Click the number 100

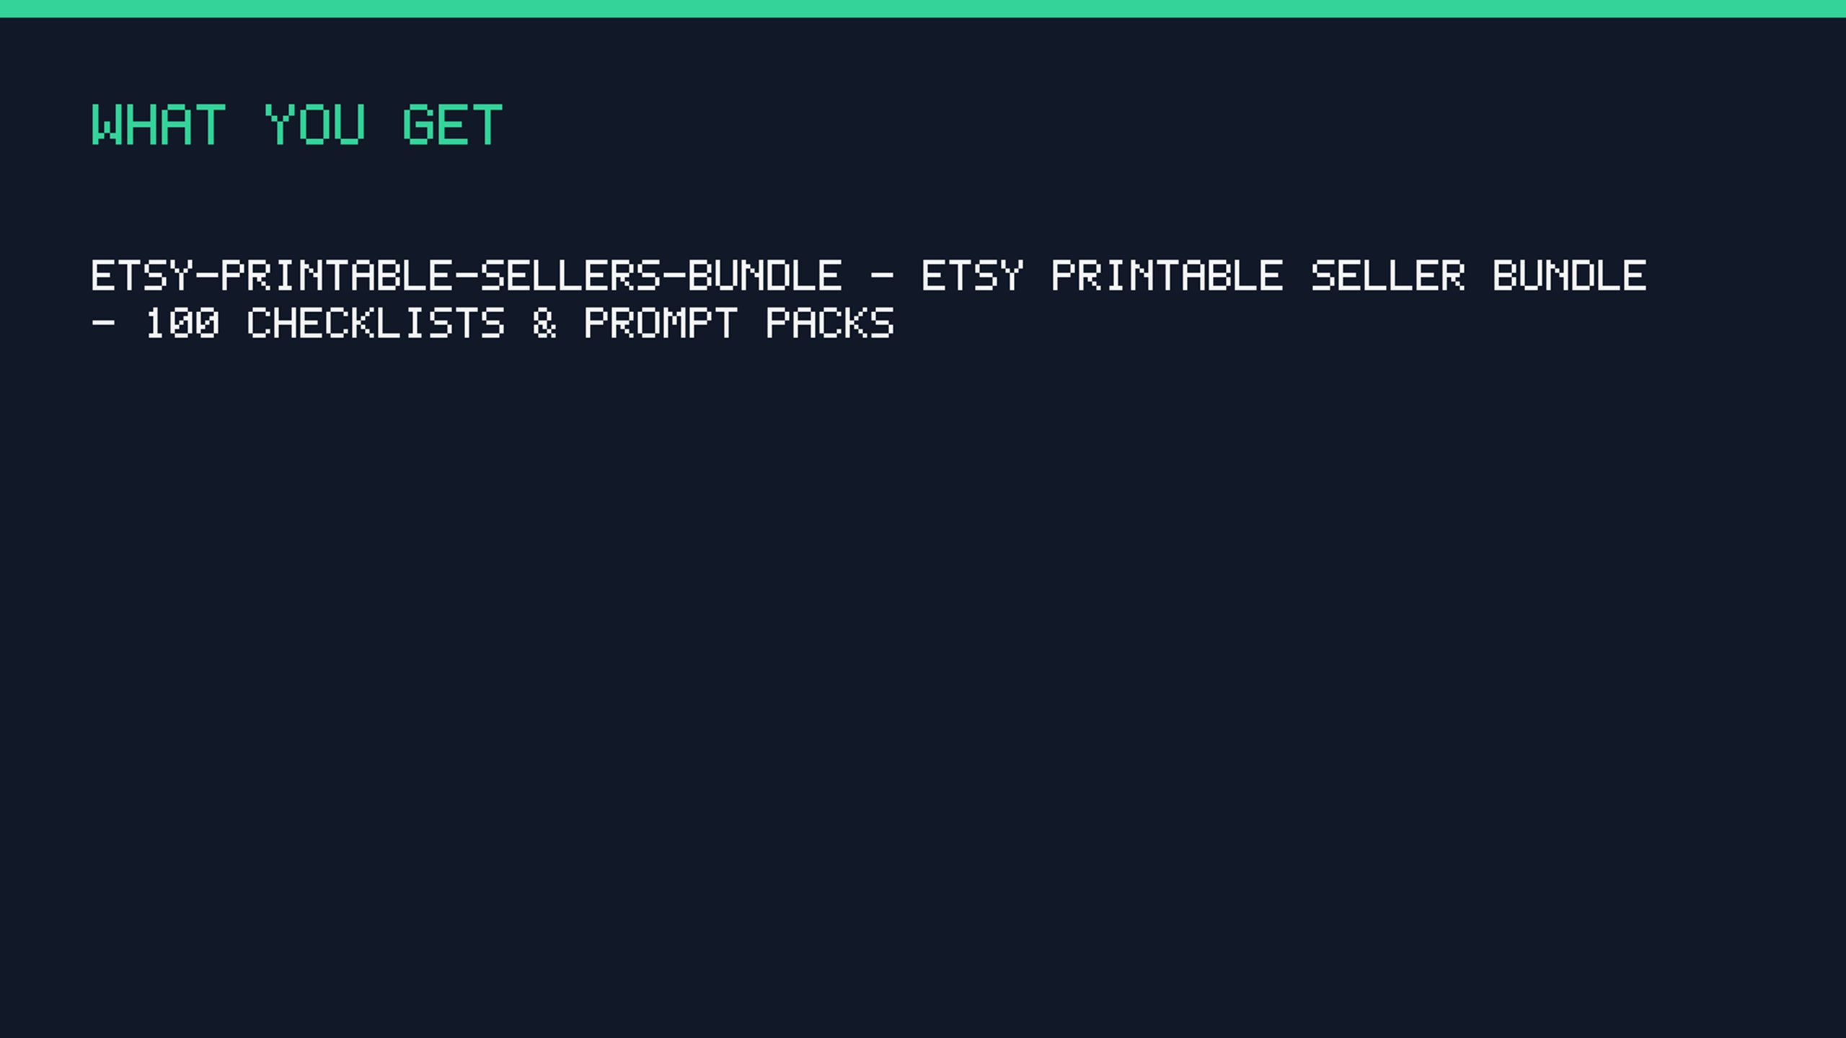pyautogui.click(x=182, y=324)
